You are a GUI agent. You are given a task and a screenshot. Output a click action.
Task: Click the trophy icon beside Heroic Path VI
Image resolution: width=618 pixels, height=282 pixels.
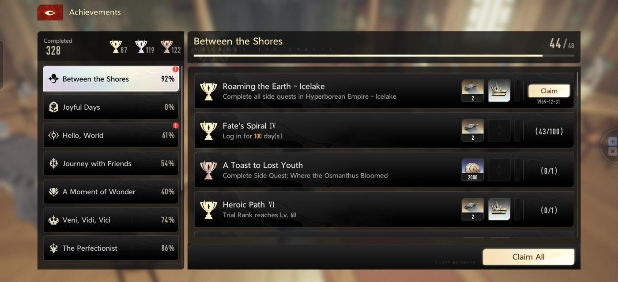(208, 209)
